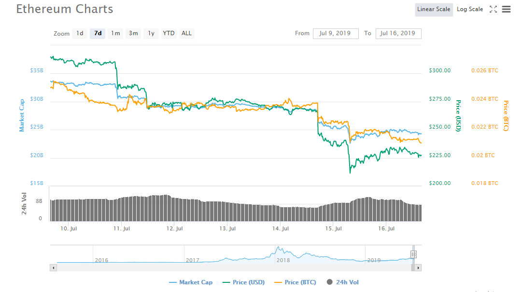The width and height of the screenshot is (522, 292).
Task: Click the 2017 label in navigator
Action: point(193,260)
